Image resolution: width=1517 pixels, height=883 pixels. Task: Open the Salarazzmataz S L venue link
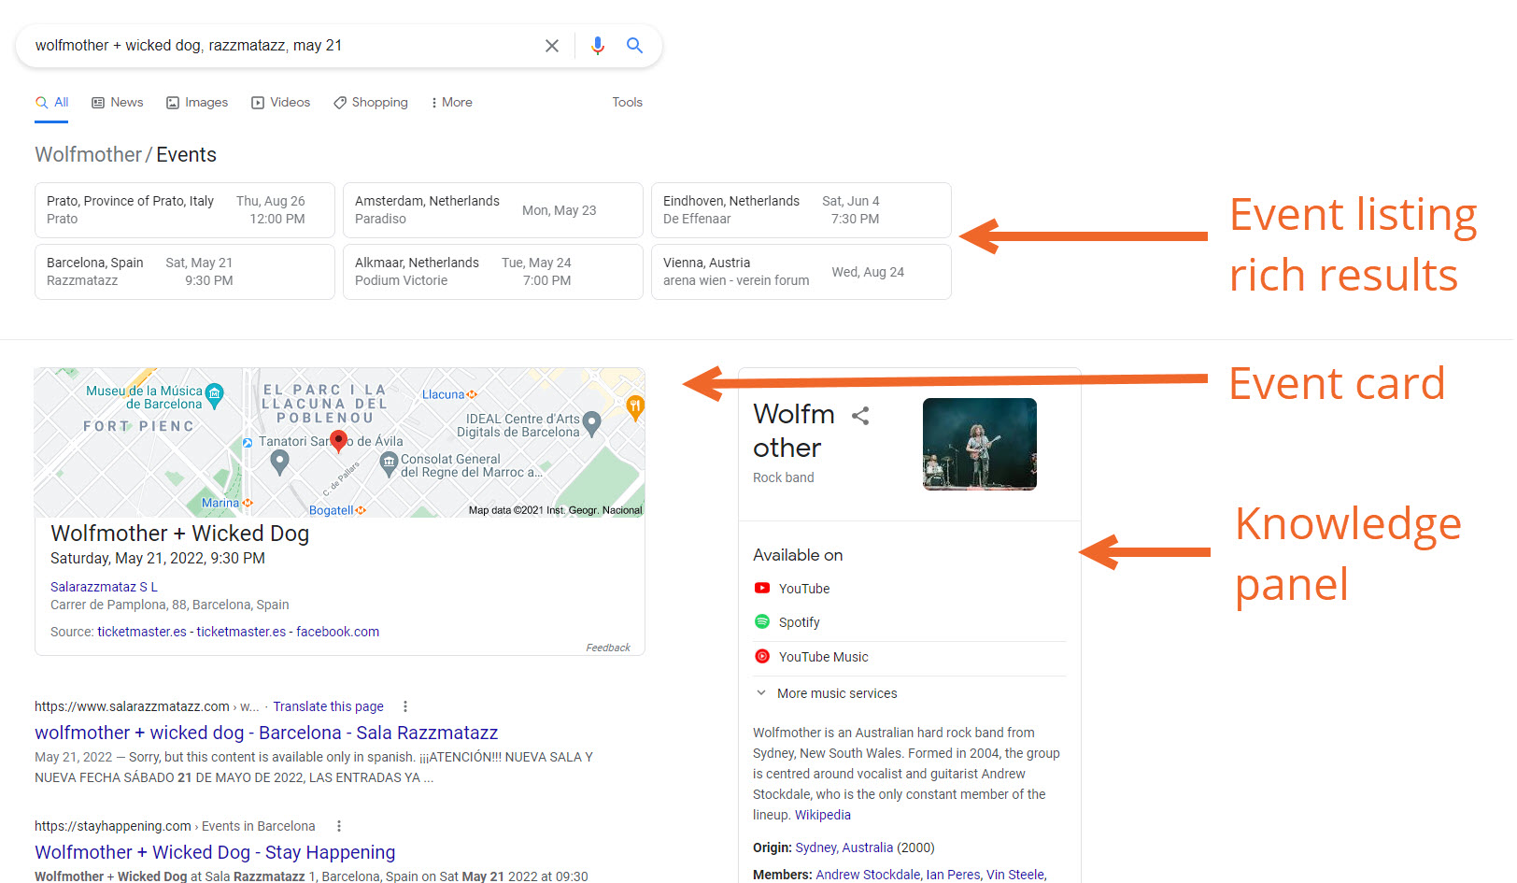[x=104, y=587]
